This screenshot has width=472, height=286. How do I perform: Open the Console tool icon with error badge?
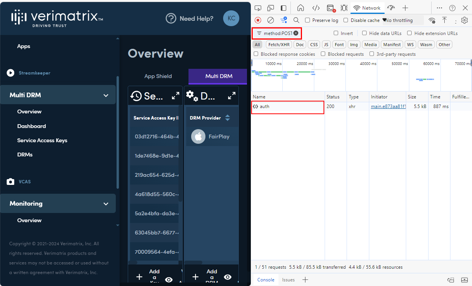(330, 8)
